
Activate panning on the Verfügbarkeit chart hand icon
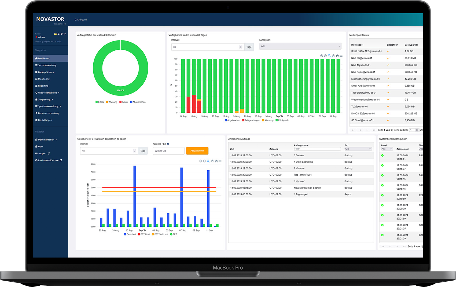pyautogui.click(x=333, y=56)
